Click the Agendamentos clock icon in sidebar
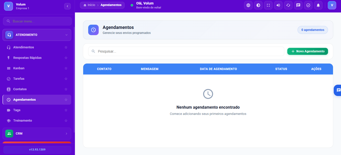This screenshot has height=155, width=341. (9, 100)
